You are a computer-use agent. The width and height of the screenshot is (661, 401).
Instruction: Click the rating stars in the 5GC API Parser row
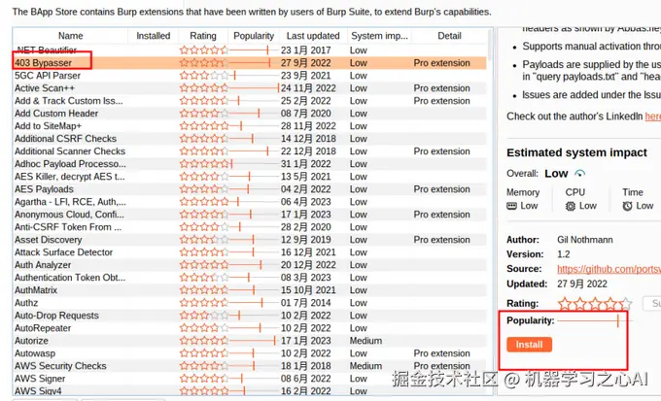point(203,76)
